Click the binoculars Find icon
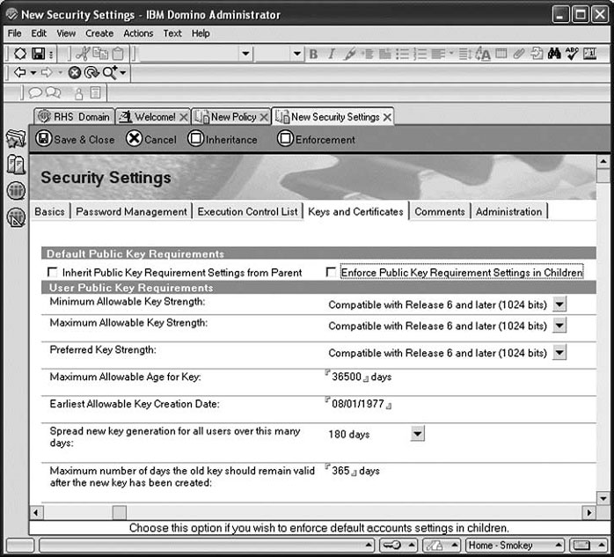The width and height of the screenshot is (614, 557). pyautogui.click(x=554, y=54)
